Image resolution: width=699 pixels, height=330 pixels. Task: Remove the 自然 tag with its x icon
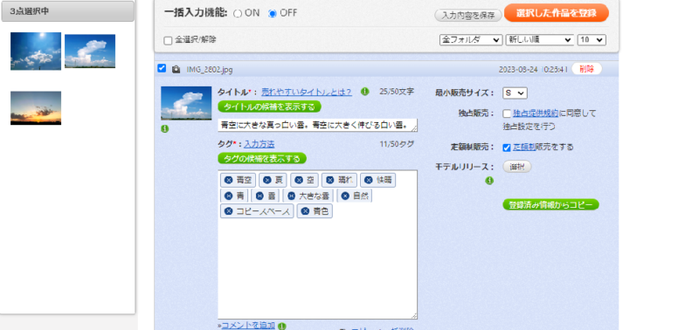click(344, 196)
